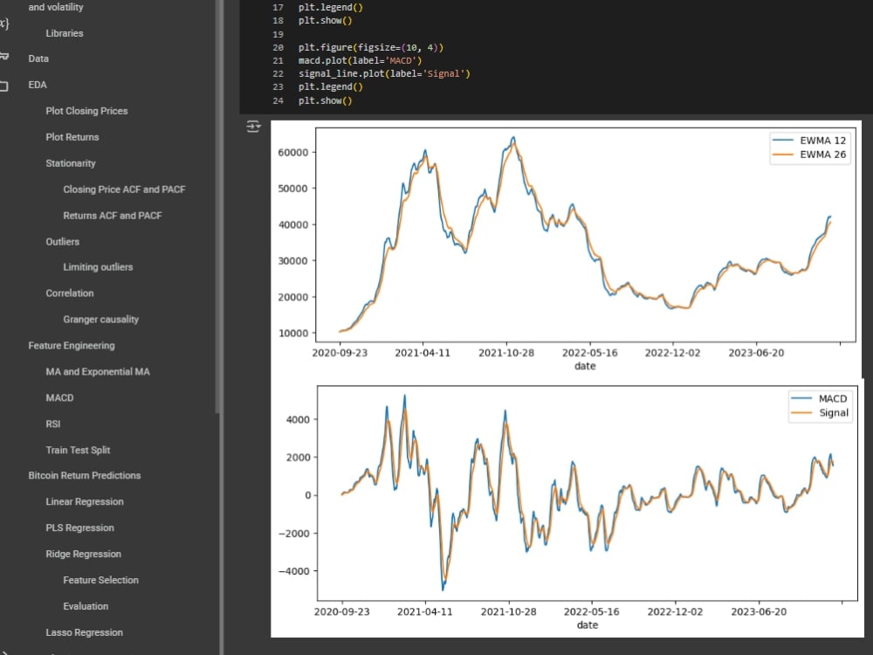
Task: Navigate to Stationarity section
Action: tap(71, 163)
